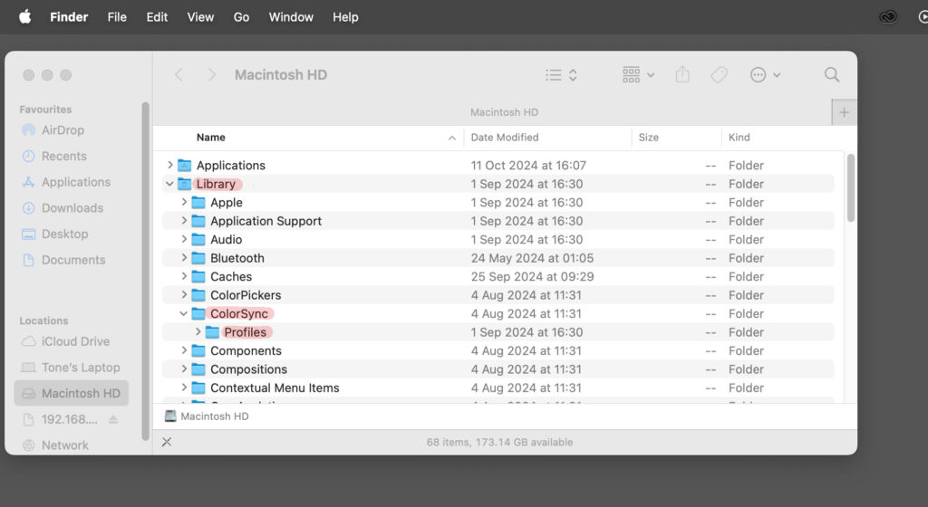The height and width of the screenshot is (507, 928).
Task: Open the Help menu
Action: tap(345, 17)
